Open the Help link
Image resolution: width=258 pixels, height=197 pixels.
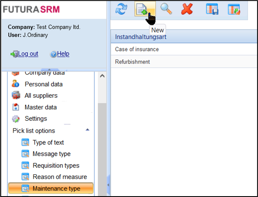click(63, 54)
